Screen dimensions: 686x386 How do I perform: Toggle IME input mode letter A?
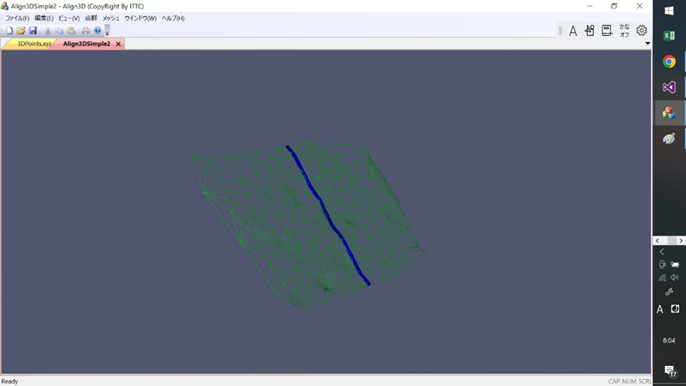(573, 31)
